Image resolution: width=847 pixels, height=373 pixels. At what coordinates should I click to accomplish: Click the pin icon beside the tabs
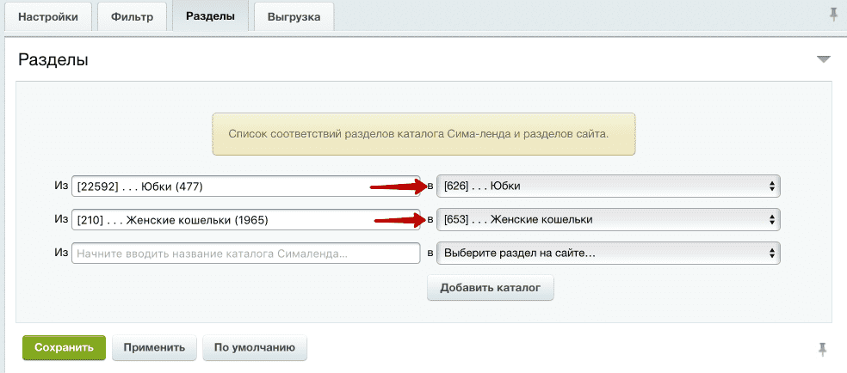(833, 16)
